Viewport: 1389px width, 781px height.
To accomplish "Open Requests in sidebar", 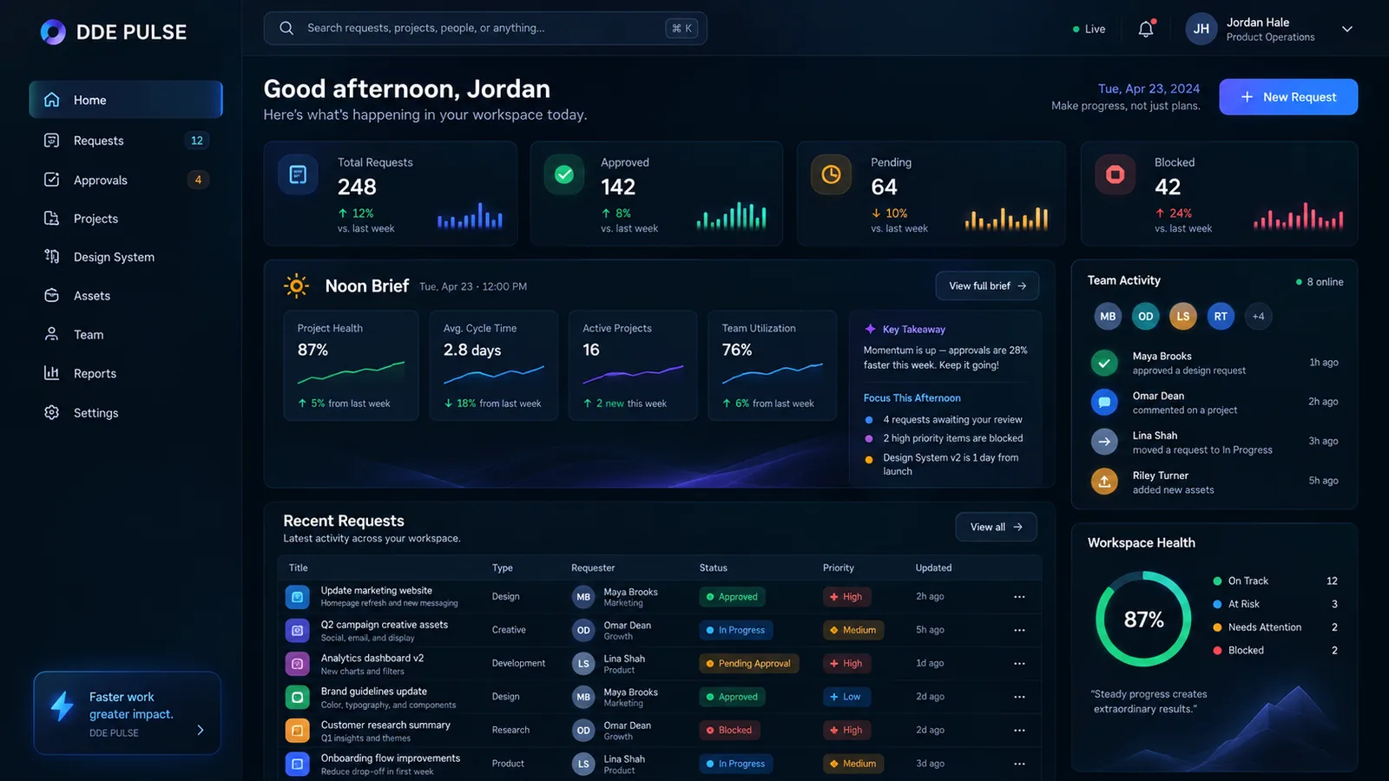I will 126,141.
